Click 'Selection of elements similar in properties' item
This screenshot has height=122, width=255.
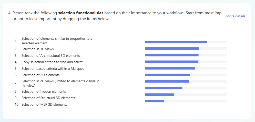tap(57, 41)
